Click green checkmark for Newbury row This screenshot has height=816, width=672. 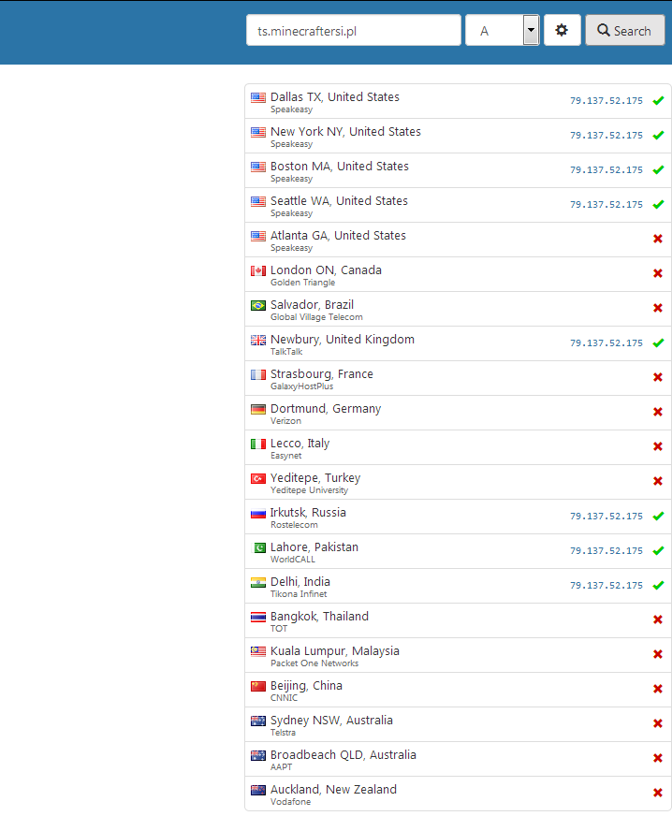[658, 342]
